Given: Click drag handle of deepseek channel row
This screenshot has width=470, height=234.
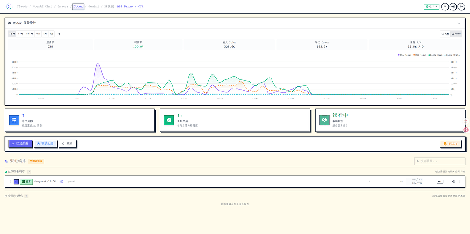Looking at the screenshot, I should pos(10,182).
